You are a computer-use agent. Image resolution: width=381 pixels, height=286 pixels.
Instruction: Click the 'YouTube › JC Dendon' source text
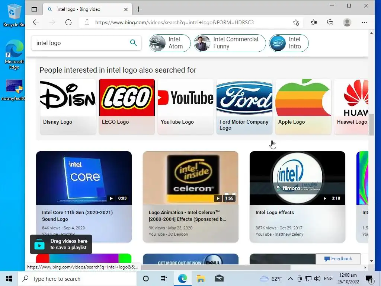tap(169, 235)
